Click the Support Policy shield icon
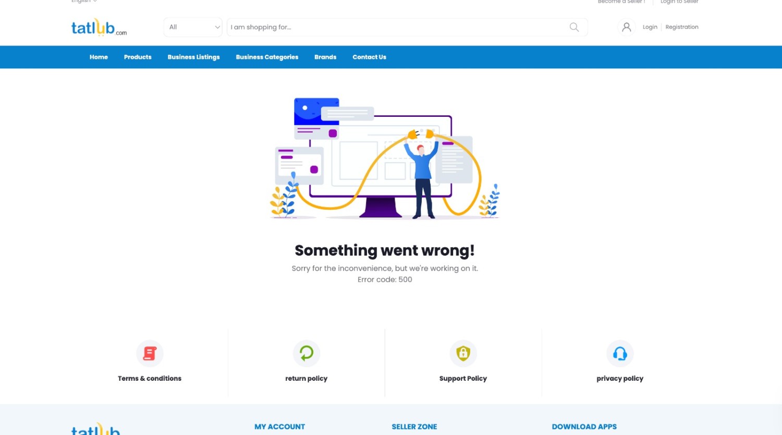The width and height of the screenshot is (782, 435). pos(463,354)
